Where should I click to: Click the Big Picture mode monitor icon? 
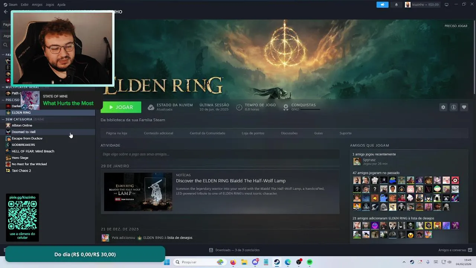[x=447, y=4]
